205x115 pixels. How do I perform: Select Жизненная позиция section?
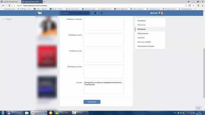pyautogui.click(x=150, y=46)
